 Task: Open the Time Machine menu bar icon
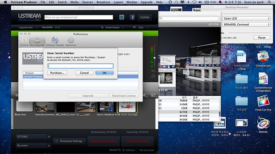click(x=176, y=2)
